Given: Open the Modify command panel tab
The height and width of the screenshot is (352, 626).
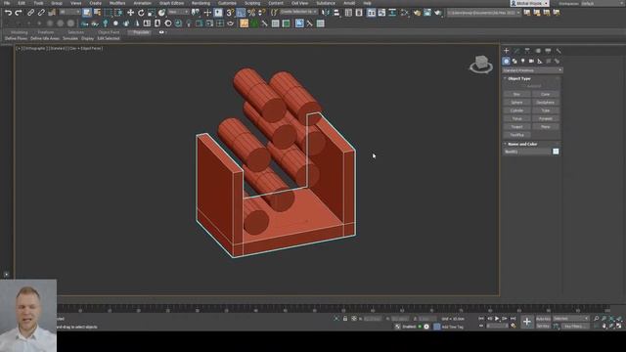Looking at the screenshot, I should [516, 51].
